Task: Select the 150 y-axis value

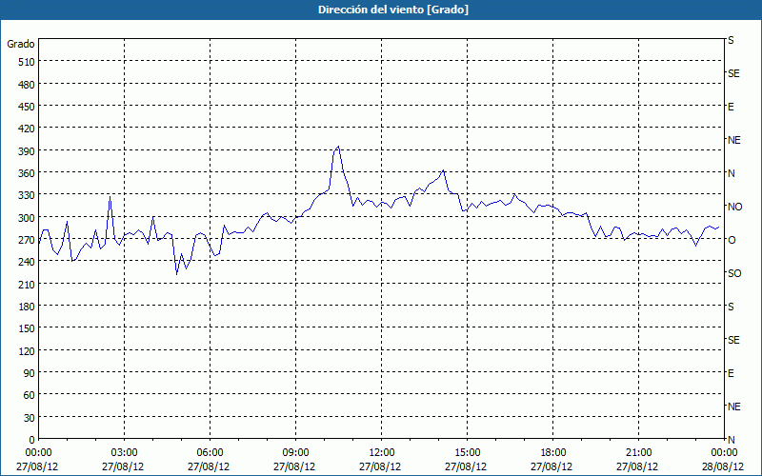Action: coord(27,328)
